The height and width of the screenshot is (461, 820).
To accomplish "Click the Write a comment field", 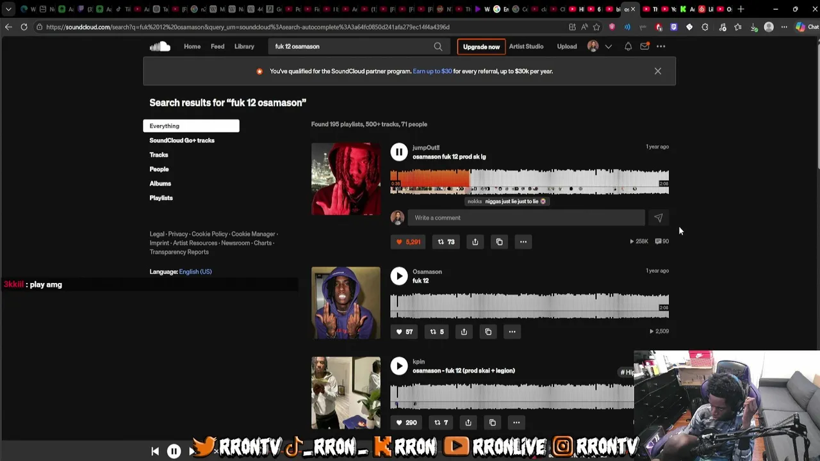I will 527,218.
